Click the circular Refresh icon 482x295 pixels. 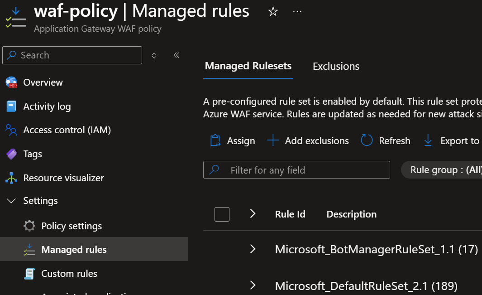(367, 140)
